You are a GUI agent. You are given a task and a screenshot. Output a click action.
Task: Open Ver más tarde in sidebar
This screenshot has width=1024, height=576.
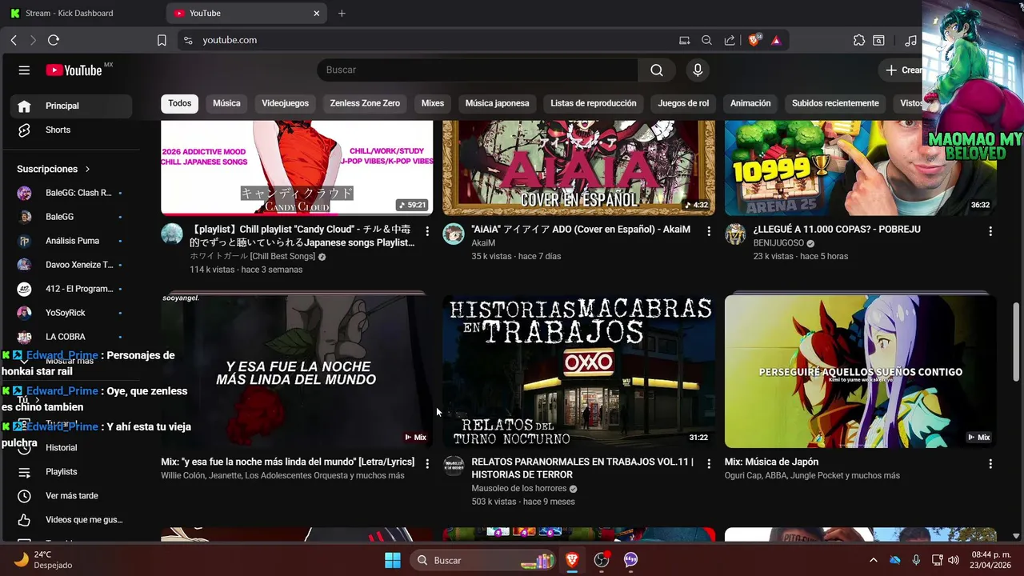71,496
